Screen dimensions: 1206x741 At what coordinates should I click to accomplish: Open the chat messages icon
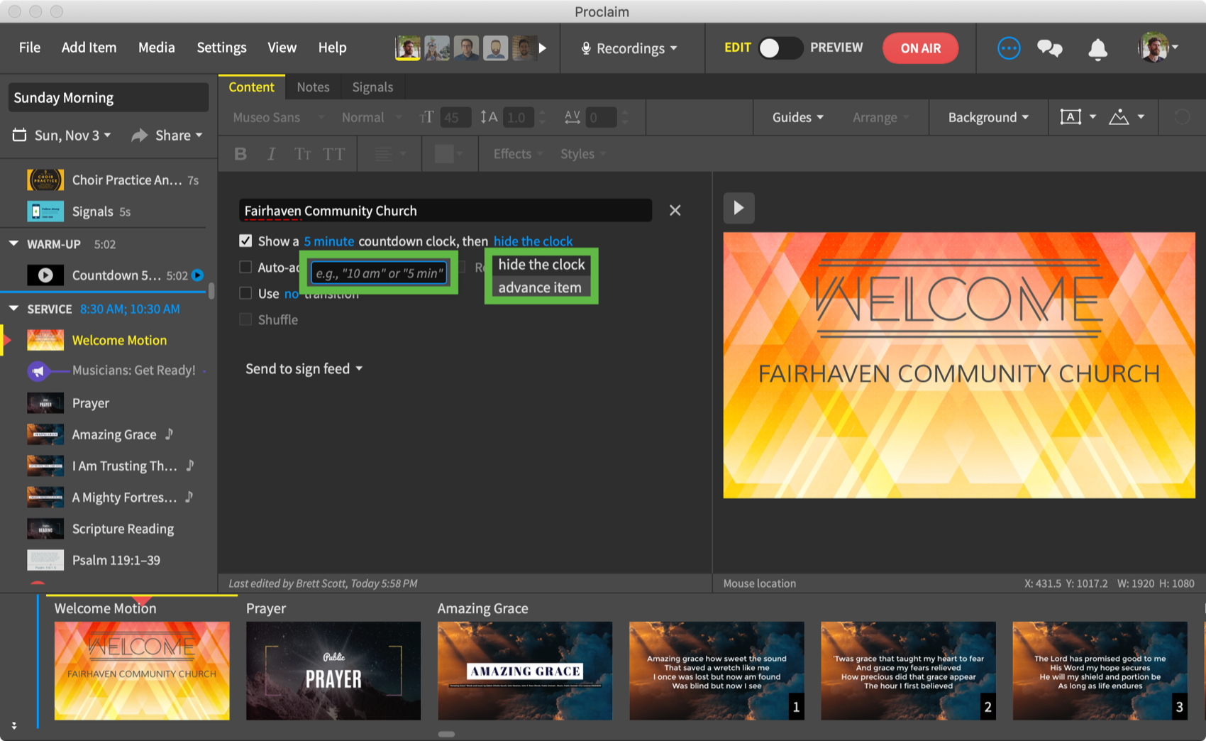click(x=1049, y=48)
